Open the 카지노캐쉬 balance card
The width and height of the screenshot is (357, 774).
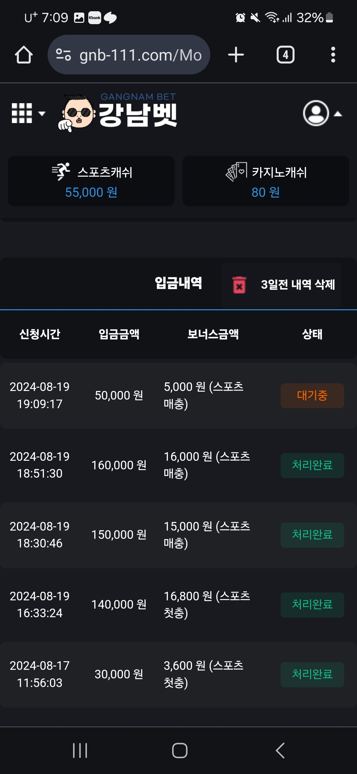[x=266, y=181]
